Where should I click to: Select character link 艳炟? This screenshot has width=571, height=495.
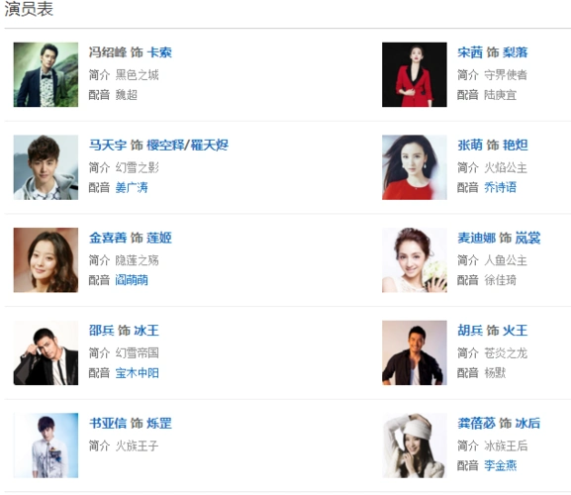[515, 145]
